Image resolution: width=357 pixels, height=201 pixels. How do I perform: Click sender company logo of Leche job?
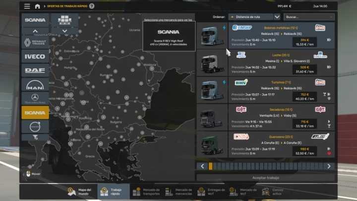pos(241,55)
